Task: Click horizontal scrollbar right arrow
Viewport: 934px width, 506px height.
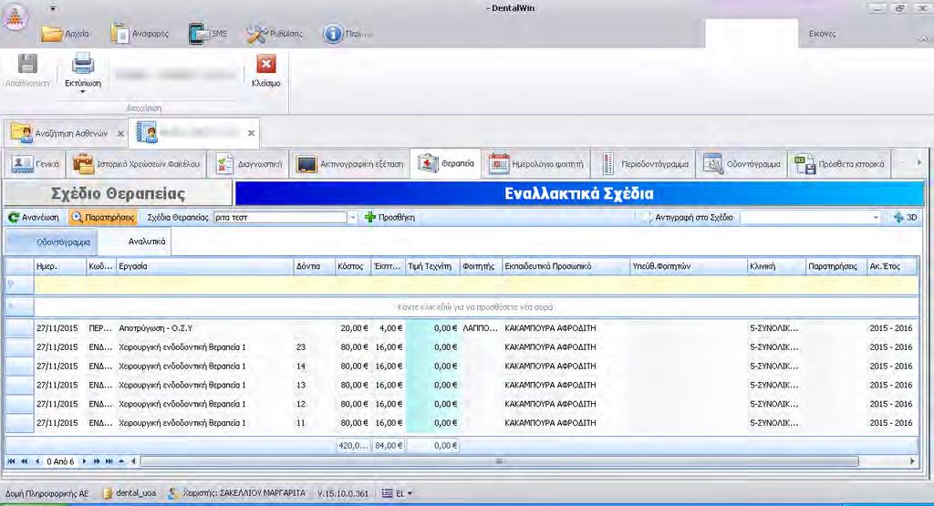Action: (912, 461)
